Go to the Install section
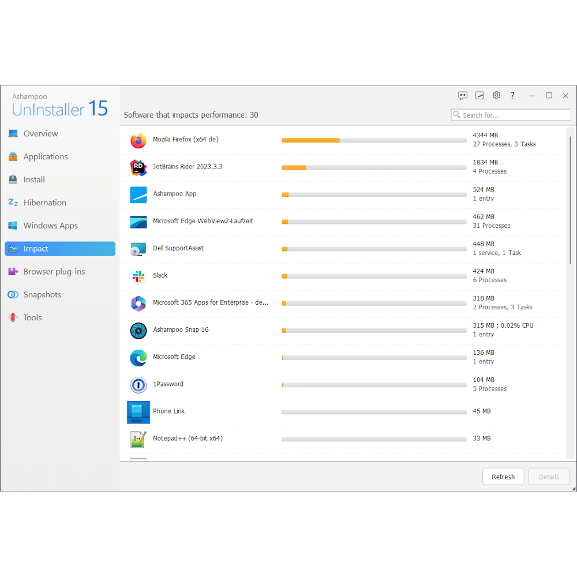The width and height of the screenshot is (577, 577). coord(60,179)
